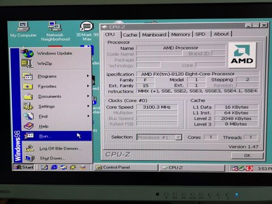This screenshot has height=204, width=272.
Task: Click the Help book icon
Action: 28,126
